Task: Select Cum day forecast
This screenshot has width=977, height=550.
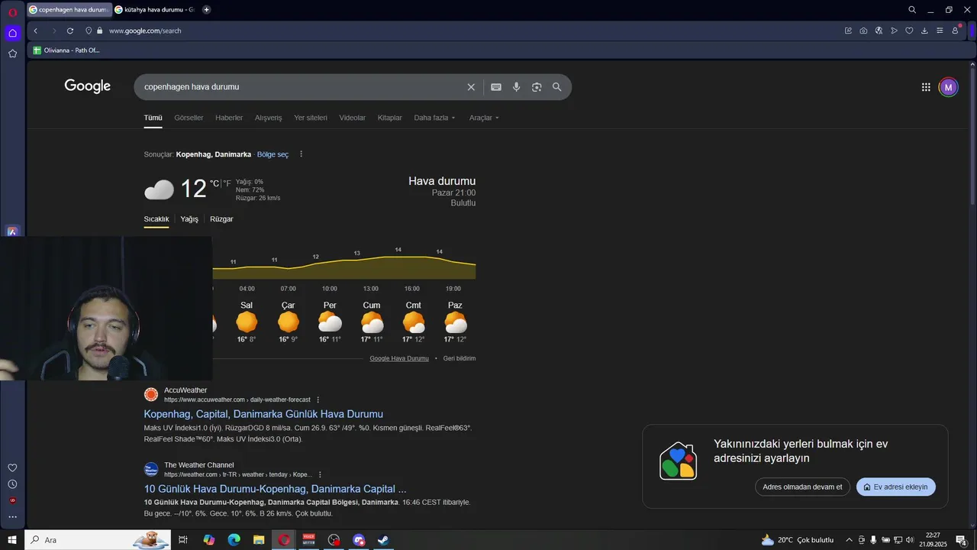Action: pyautogui.click(x=372, y=322)
